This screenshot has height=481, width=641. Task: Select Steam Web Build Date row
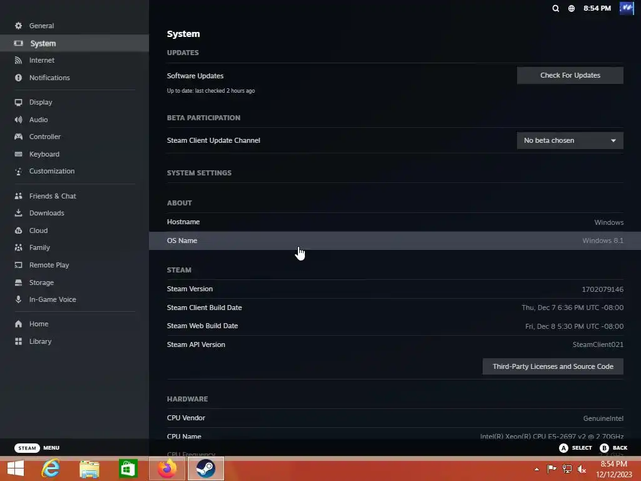pos(395,326)
